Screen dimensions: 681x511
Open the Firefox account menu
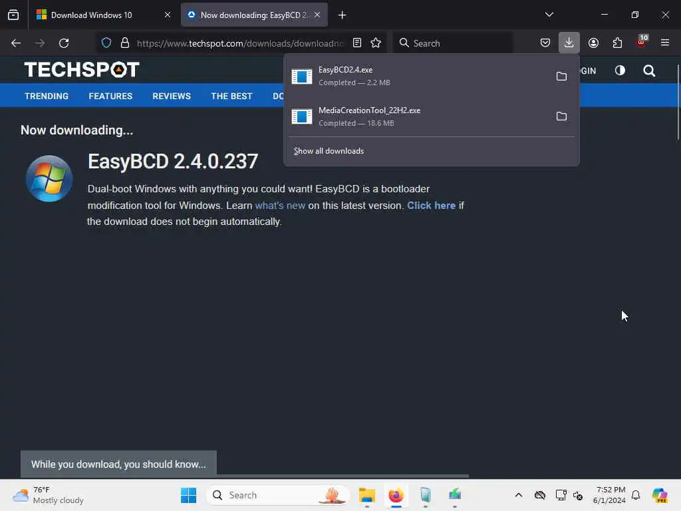(x=594, y=43)
